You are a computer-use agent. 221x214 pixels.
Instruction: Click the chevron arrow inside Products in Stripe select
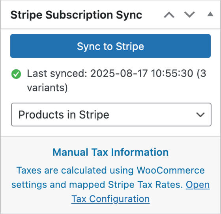(200, 115)
